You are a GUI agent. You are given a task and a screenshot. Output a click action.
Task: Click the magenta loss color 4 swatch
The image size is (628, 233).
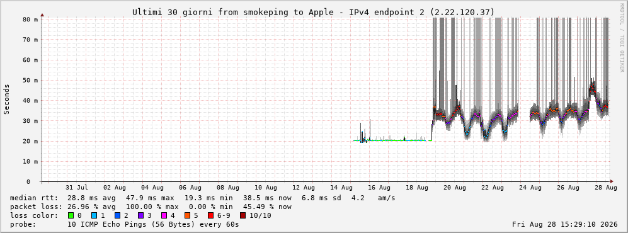[164, 215]
